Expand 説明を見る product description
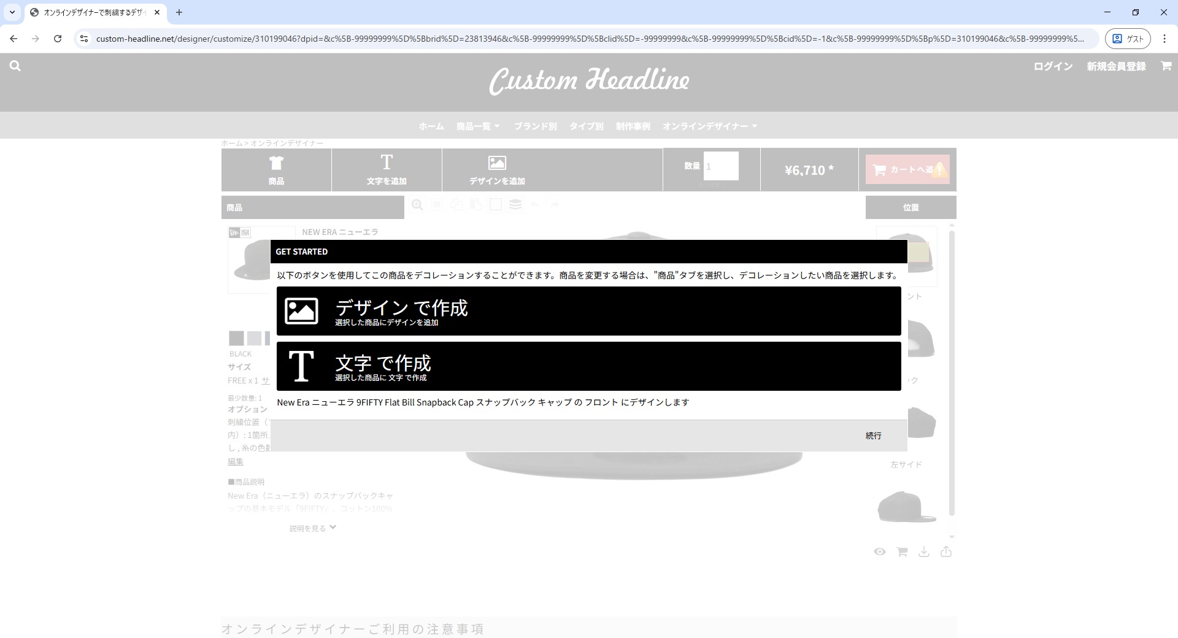This screenshot has width=1178, height=638. tap(313, 528)
